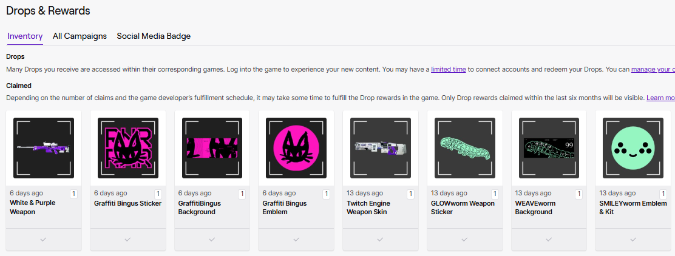
Task: Open the White & Purple Weapon drop image
Action: click(43, 147)
